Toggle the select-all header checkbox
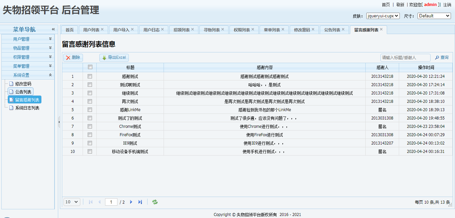The image size is (455, 218). tap(90, 67)
